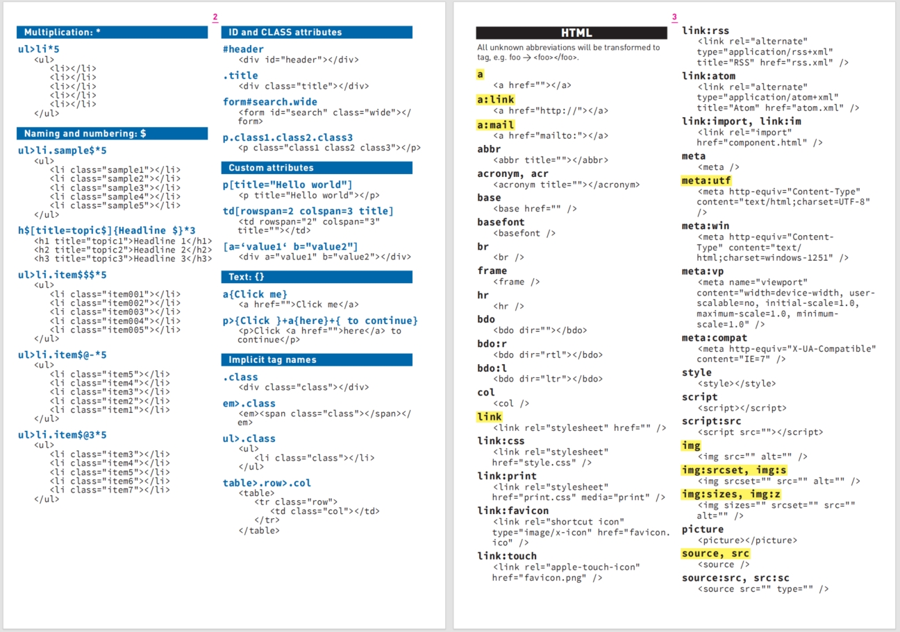Click the highlighted 'a:link' abbreviation
900x632 pixels.
tap(496, 100)
